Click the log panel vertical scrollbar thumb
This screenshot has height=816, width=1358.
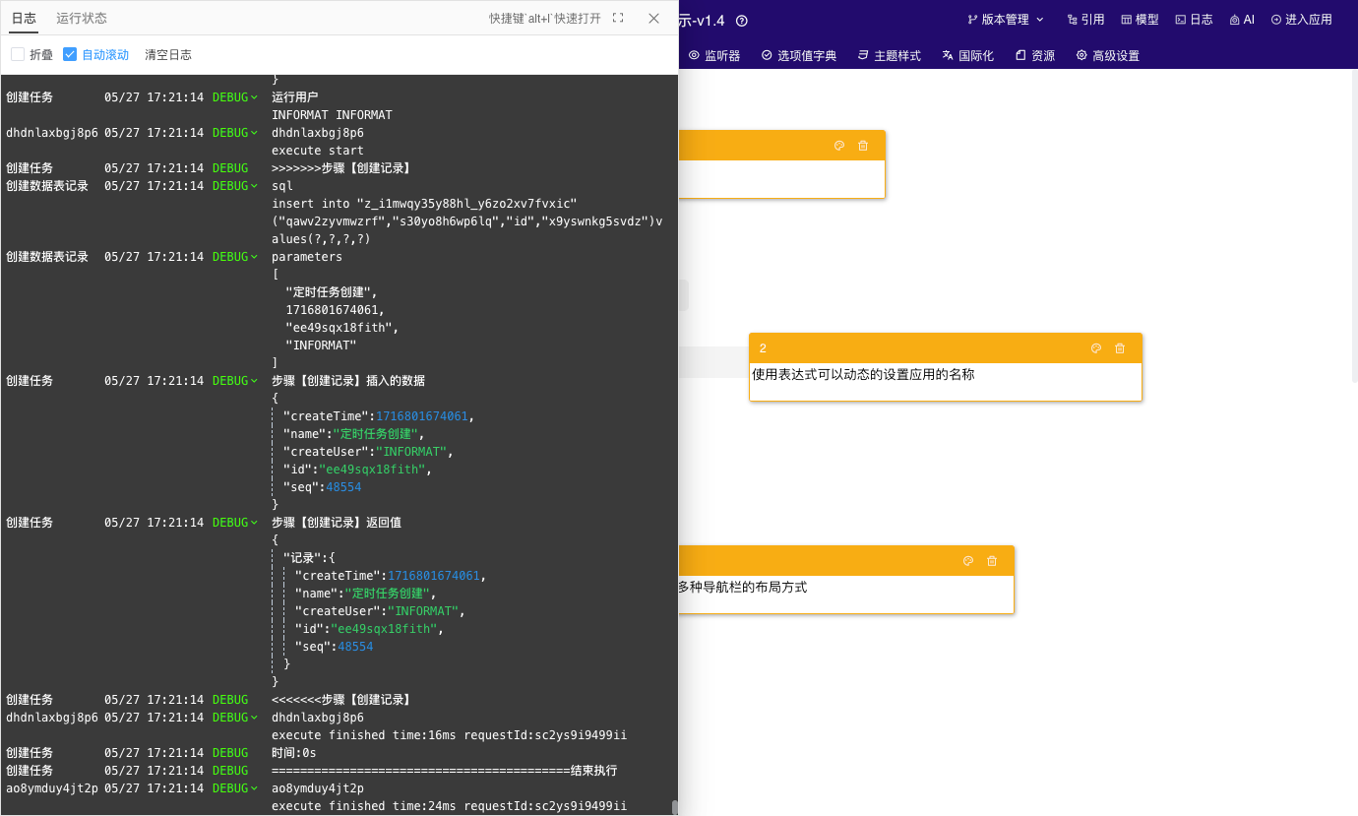(675, 807)
